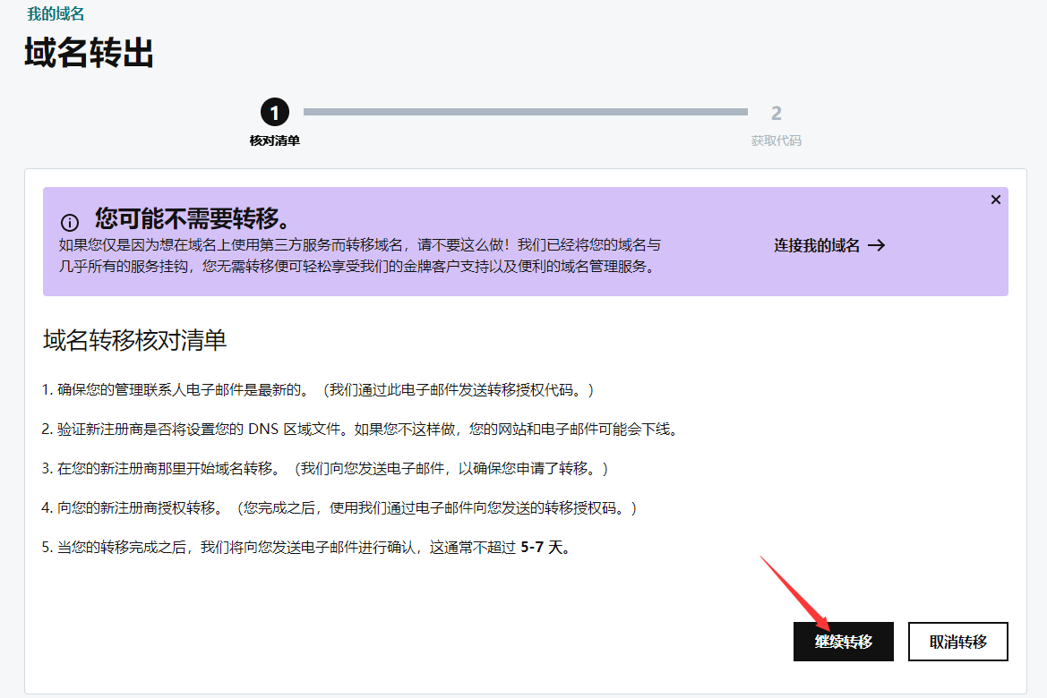The width and height of the screenshot is (1047, 698).
Task: Close the purple banner with X
Action: coord(995,200)
